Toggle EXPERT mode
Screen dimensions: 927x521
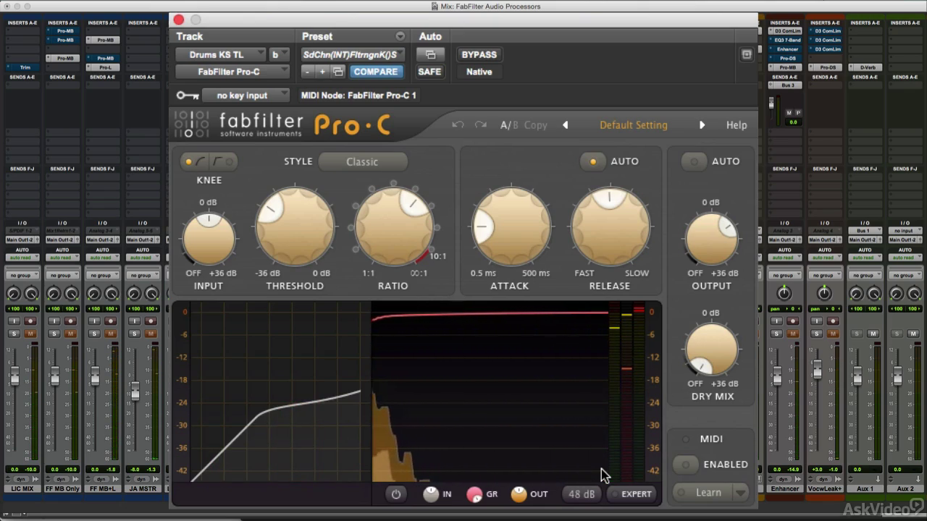coord(632,494)
